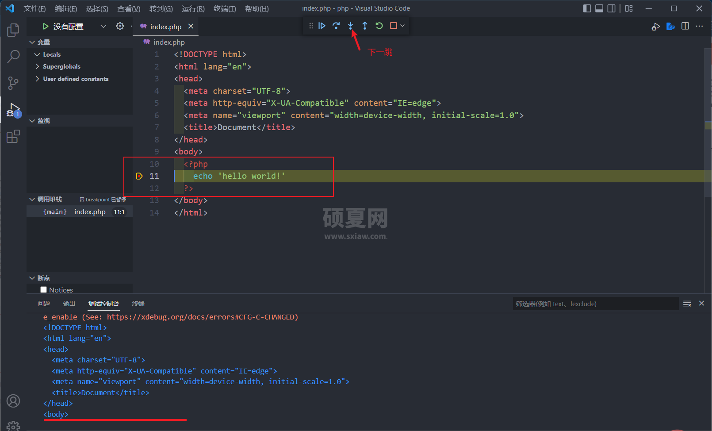This screenshot has width=712, height=431.
Task: Click line number 13 in the gutter
Action: [154, 200]
